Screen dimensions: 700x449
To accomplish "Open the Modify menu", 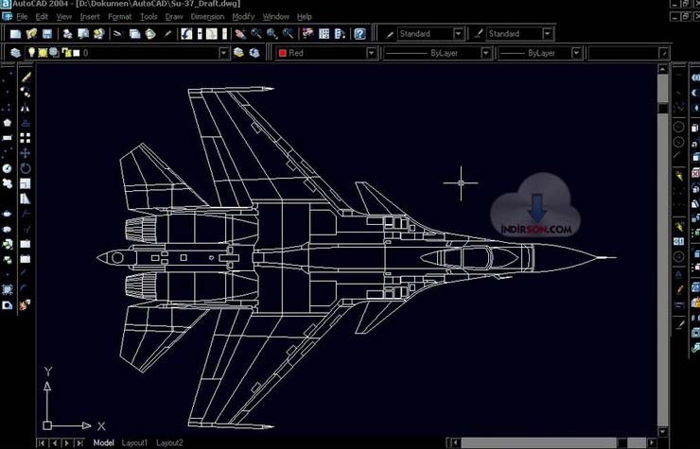I will click(243, 16).
